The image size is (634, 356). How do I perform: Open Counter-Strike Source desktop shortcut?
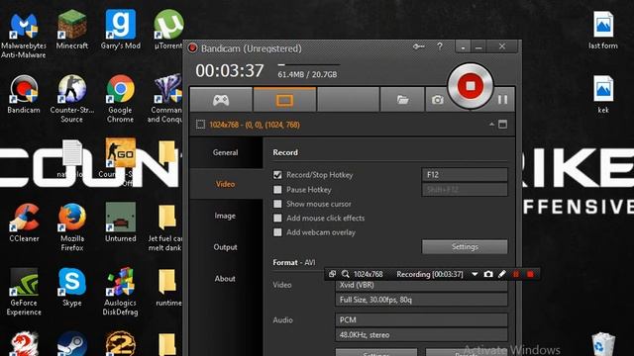tap(72, 99)
